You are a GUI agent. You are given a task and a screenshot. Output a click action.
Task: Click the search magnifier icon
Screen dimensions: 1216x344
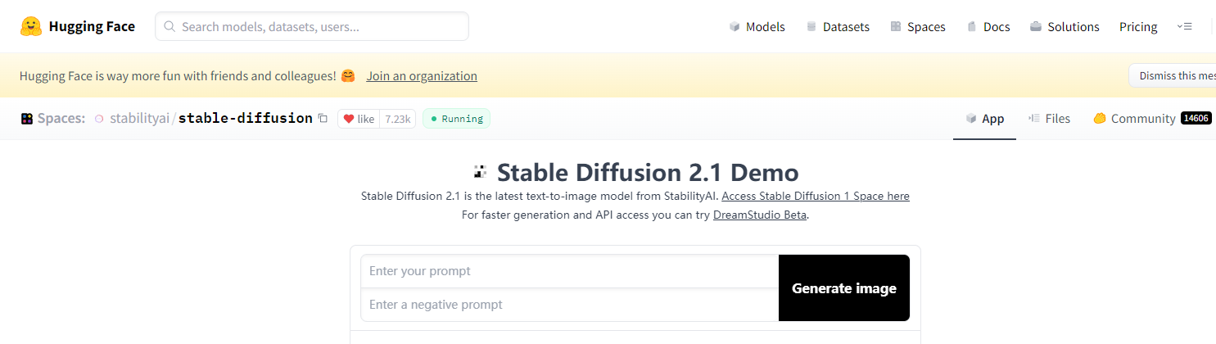tap(170, 26)
